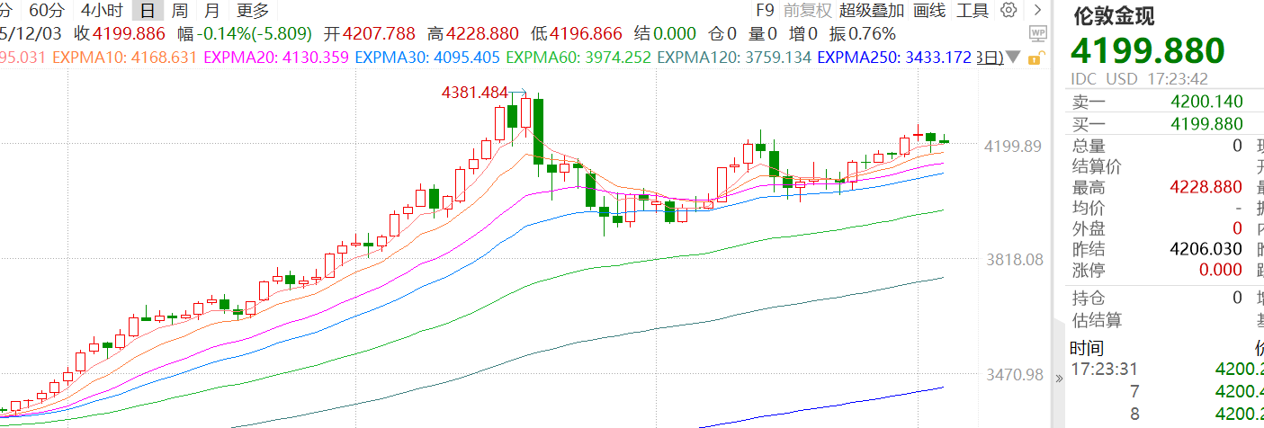1264x428 pixels.
Task: Switch to 60分 timeframe tab
Action: 46,11
